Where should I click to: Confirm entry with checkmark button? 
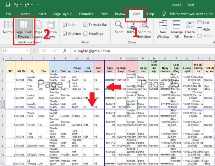coord(54,51)
